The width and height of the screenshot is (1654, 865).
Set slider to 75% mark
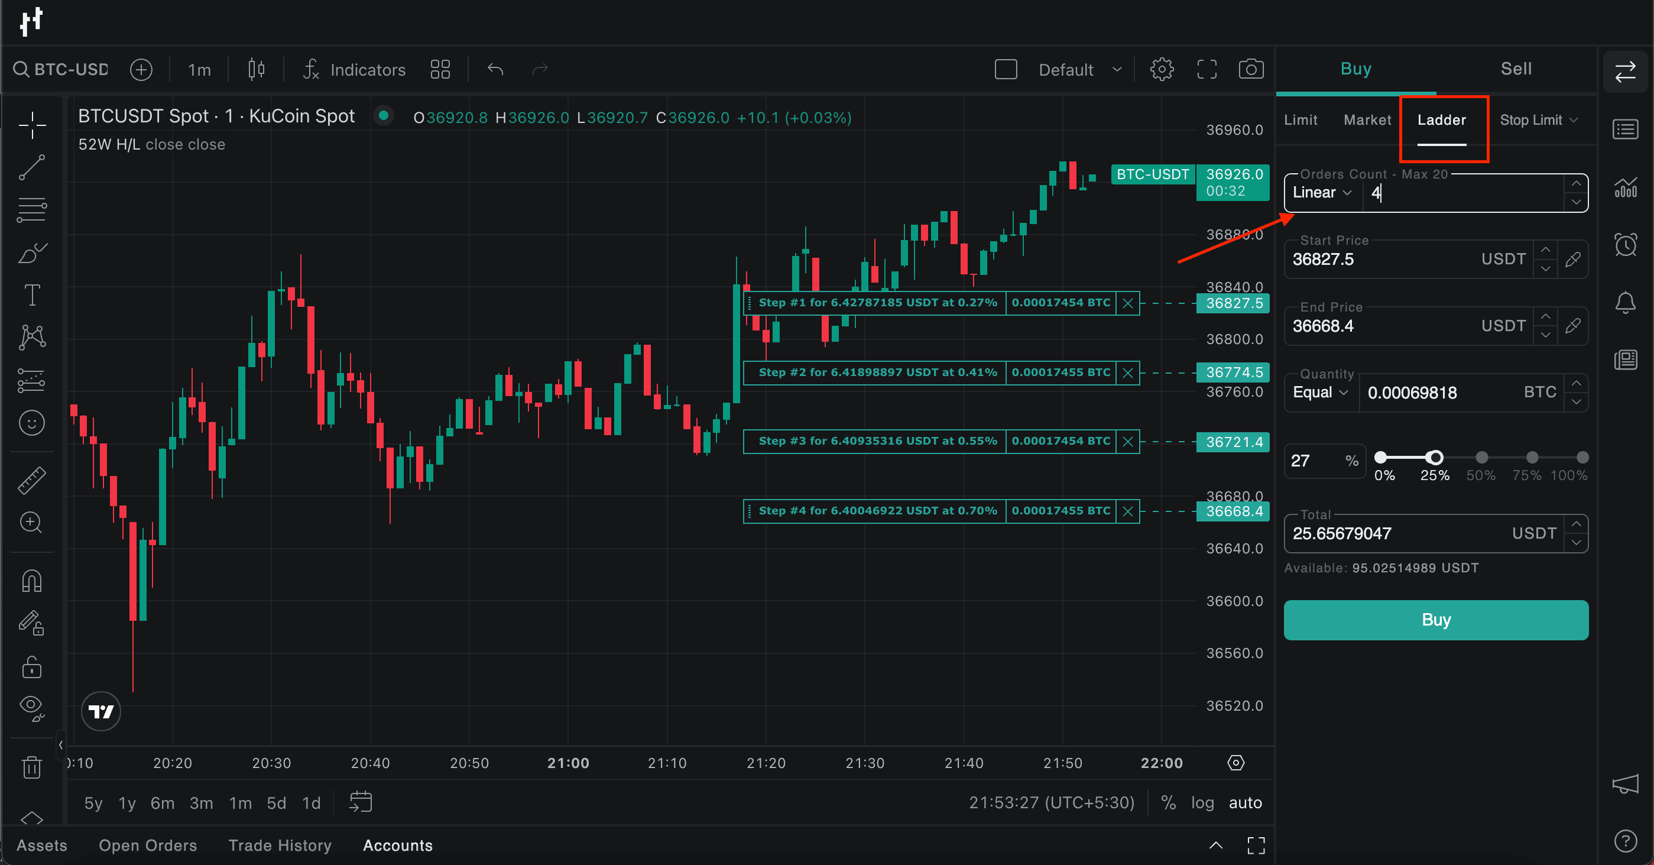coord(1532,457)
